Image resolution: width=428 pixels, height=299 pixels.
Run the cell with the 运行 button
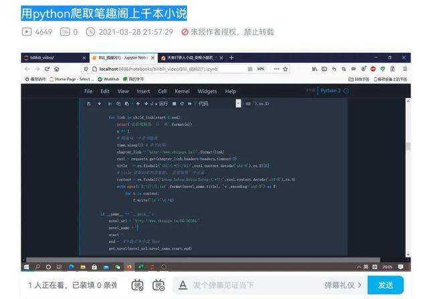pyautogui.click(x=161, y=103)
